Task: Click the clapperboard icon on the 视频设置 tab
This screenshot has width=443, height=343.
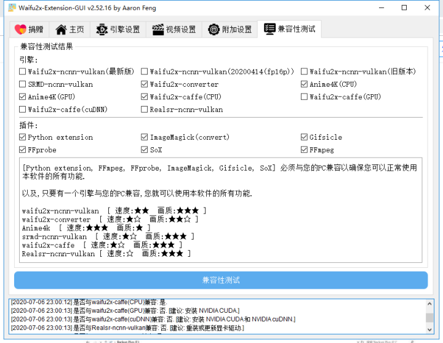Action: (x=158, y=30)
